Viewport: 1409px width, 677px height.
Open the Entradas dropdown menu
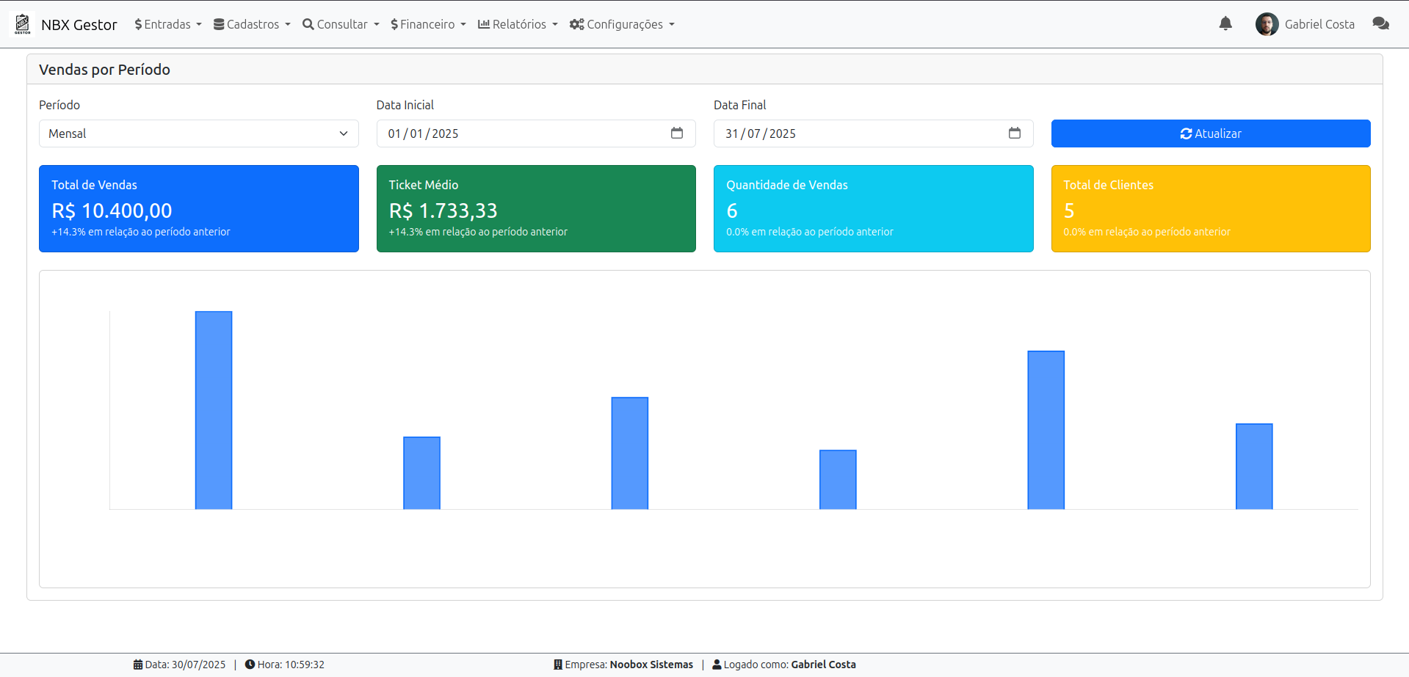168,24
